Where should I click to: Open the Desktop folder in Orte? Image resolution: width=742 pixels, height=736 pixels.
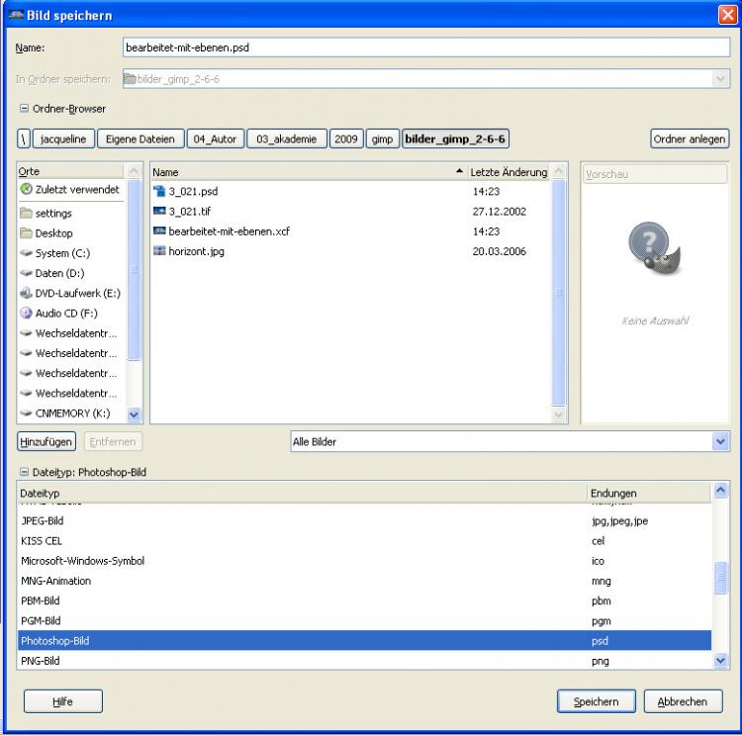pos(53,233)
